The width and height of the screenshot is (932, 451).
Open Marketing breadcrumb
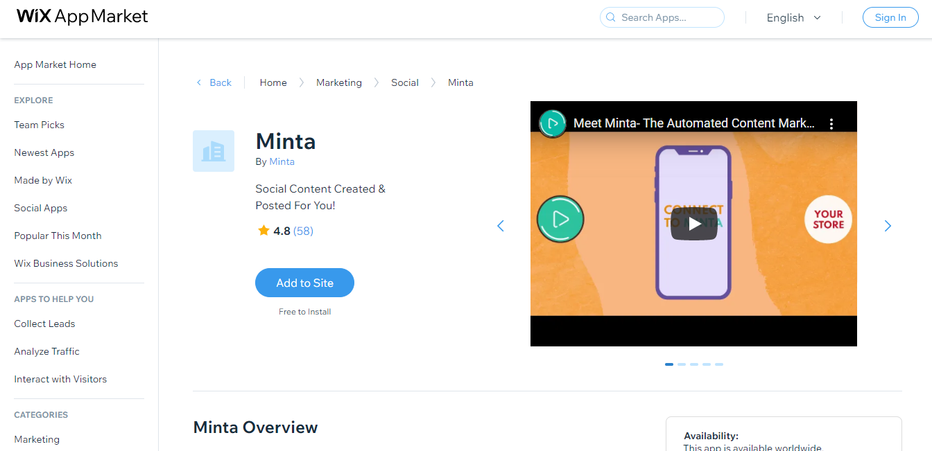point(339,82)
